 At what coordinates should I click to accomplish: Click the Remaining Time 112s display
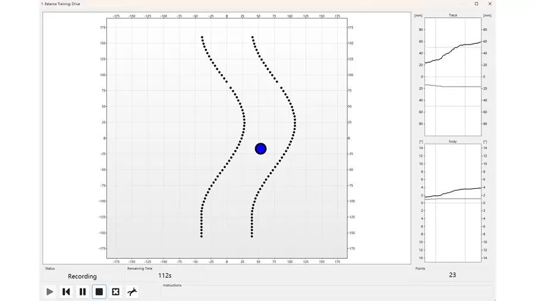tap(165, 275)
